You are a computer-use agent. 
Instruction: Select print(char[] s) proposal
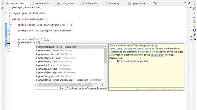69,54
